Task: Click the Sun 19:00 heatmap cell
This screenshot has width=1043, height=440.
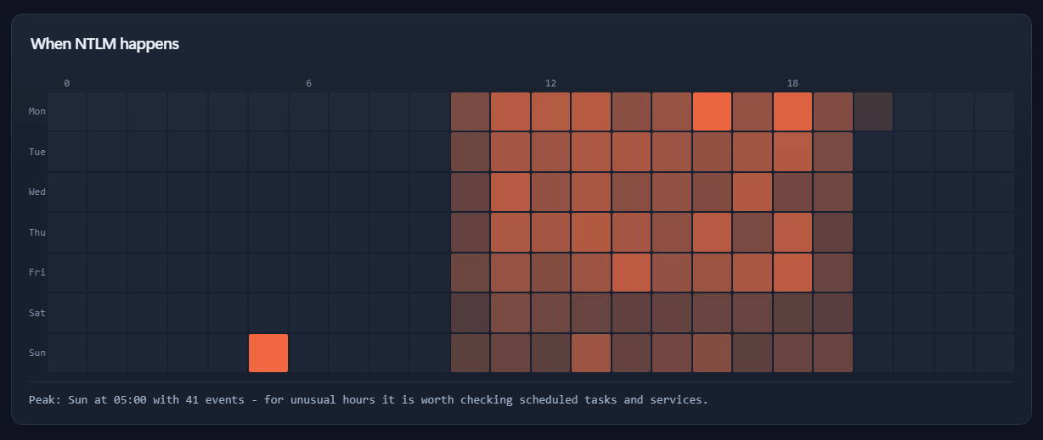Action: [833, 353]
